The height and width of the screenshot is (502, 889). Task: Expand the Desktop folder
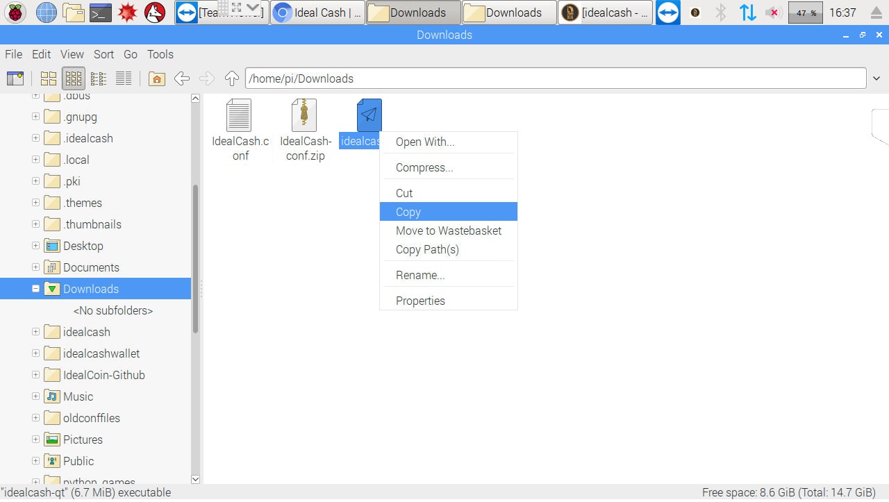click(x=35, y=246)
